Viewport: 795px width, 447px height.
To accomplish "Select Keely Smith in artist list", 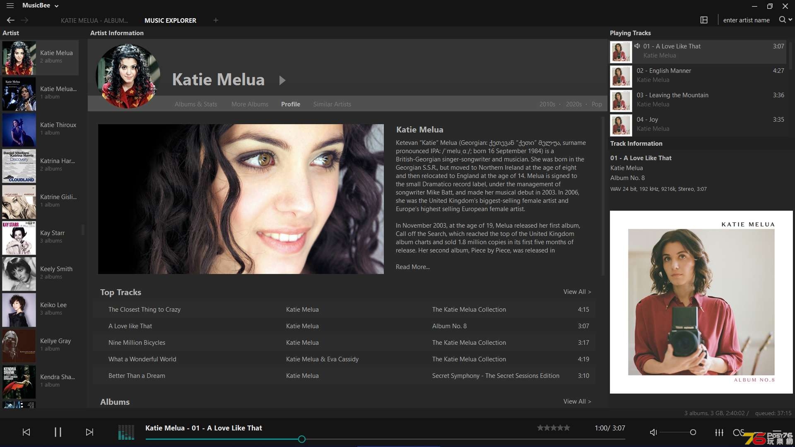I will click(40, 274).
